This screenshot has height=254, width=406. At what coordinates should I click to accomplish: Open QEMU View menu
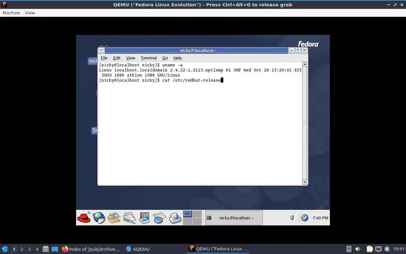point(30,13)
